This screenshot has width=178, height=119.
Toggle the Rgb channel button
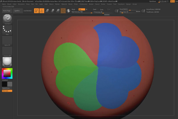click(82, 10)
